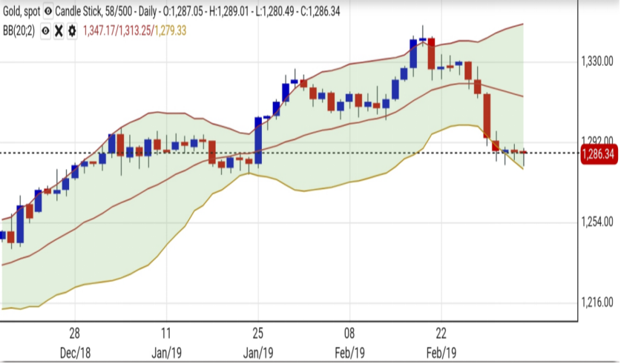Click the upper band value 1,347.17
621x364 pixels.
pyautogui.click(x=102, y=30)
